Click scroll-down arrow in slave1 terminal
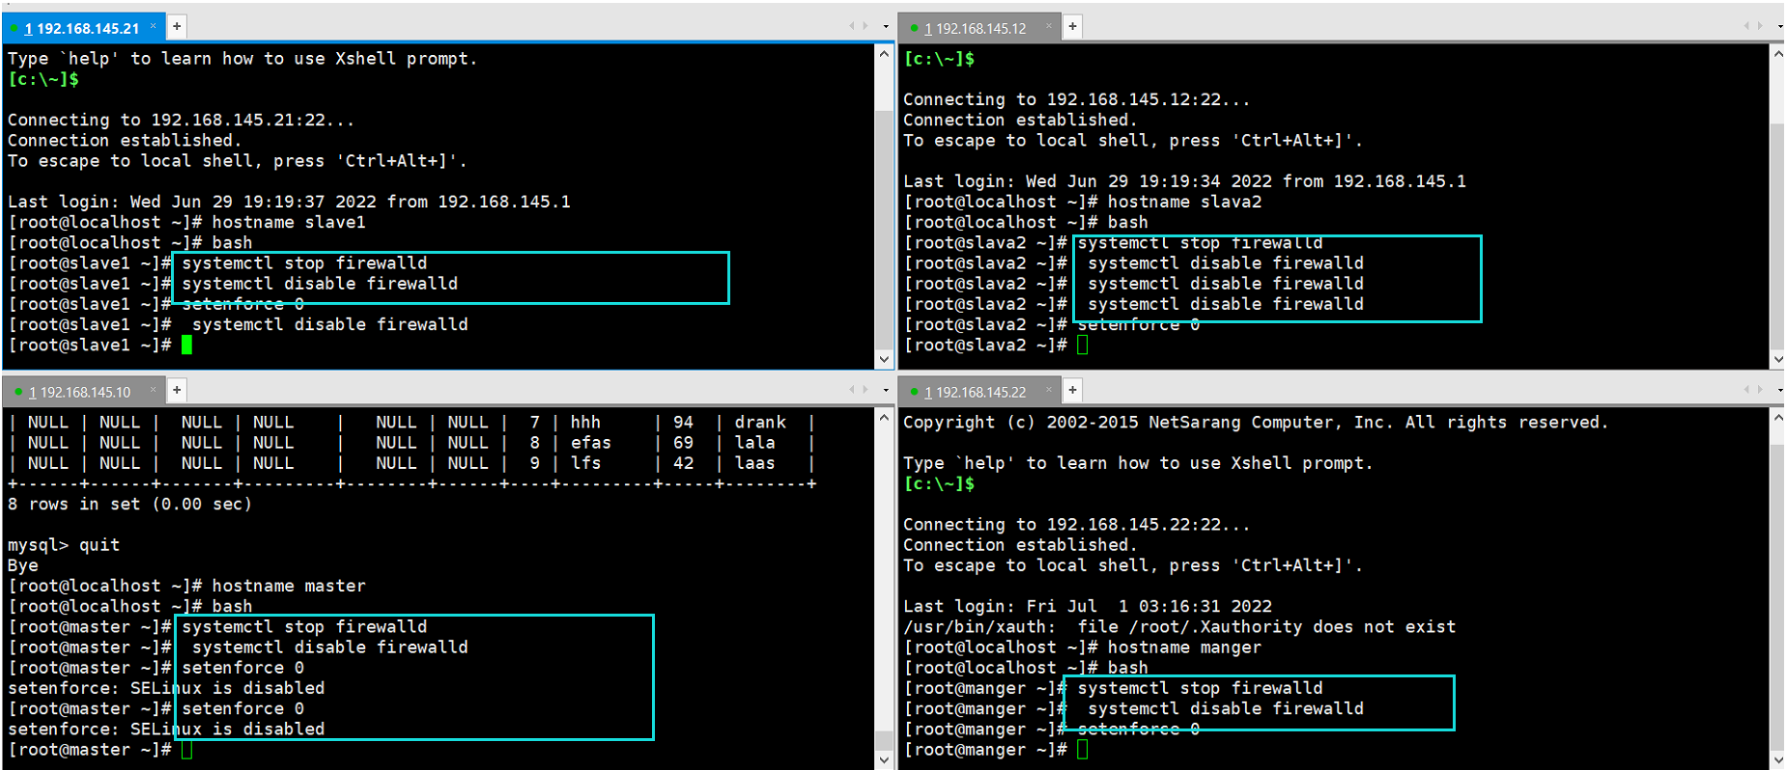 [884, 359]
